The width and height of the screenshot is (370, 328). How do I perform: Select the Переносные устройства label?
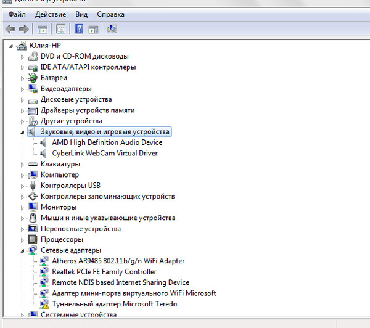click(x=81, y=229)
